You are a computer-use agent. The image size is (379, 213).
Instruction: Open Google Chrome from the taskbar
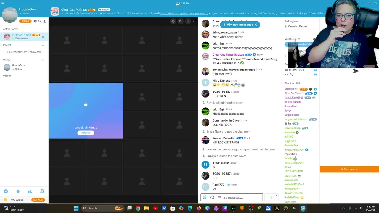[x=138, y=208]
